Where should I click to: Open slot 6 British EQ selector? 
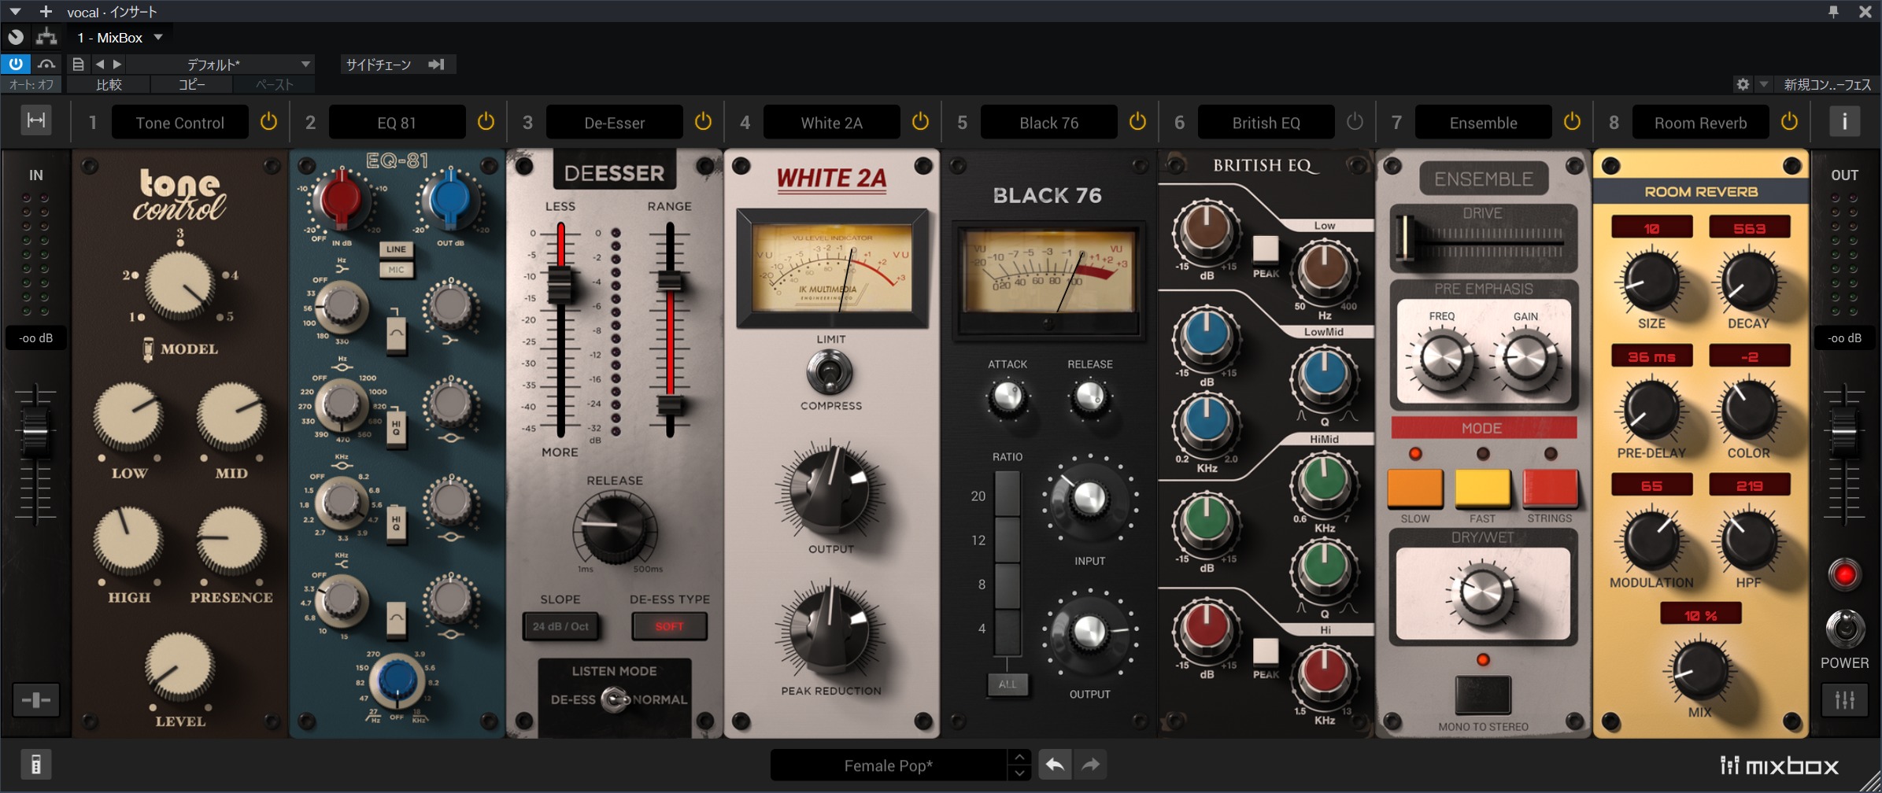(x=1266, y=123)
